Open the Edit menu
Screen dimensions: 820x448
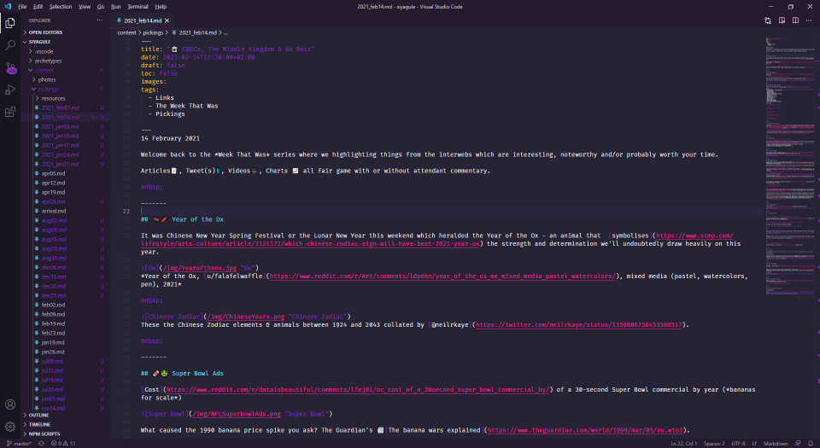pos(38,6)
